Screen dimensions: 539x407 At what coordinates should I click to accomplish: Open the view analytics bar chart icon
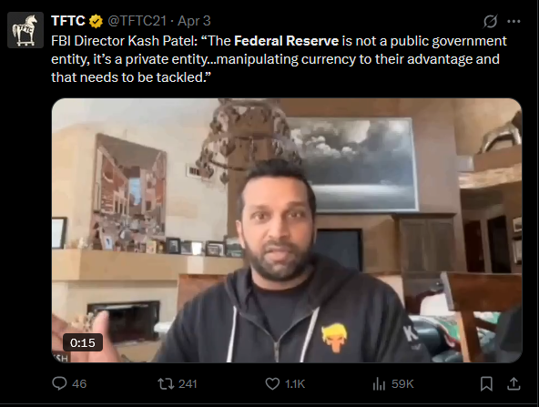pyautogui.click(x=379, y=383)
